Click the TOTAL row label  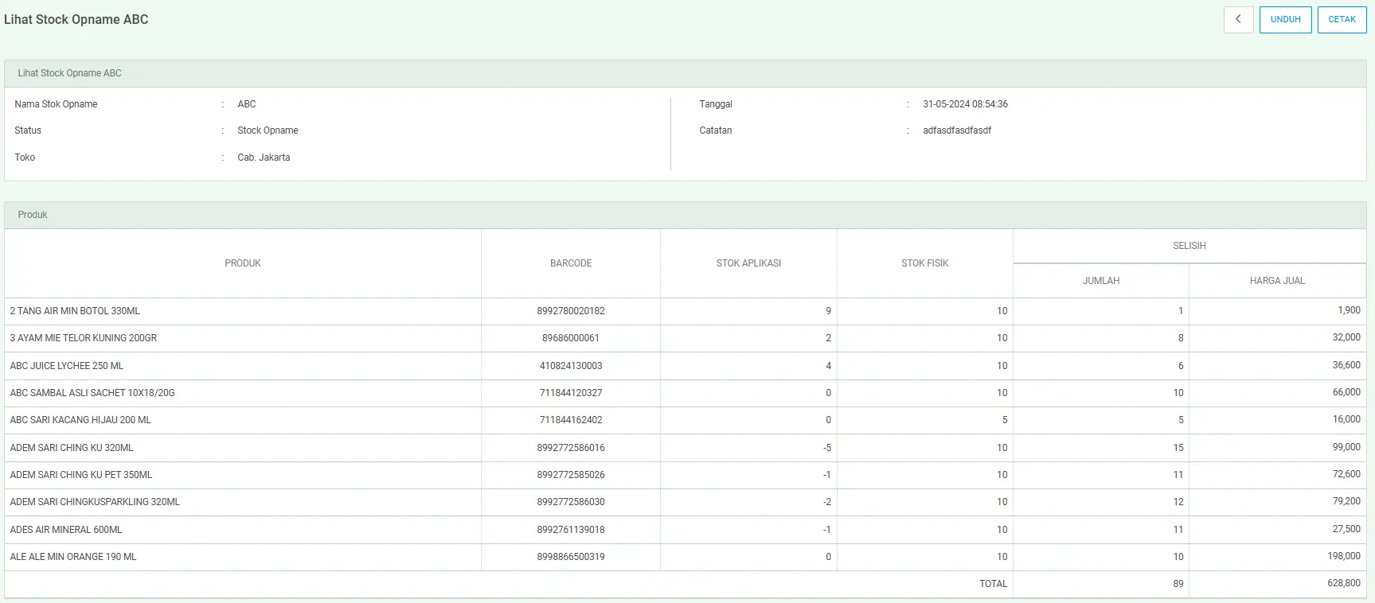pos(993,584)
